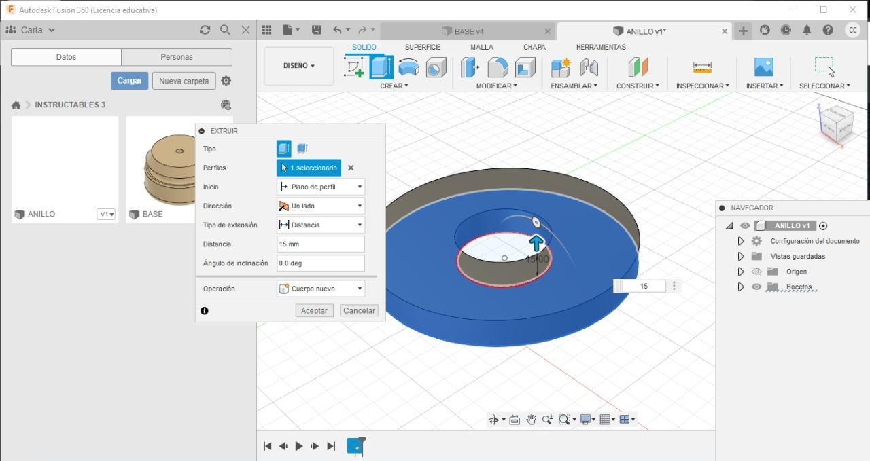The width and height of the screenshot is (870, 461).
Task: Click the Press Pull modify icon
Action: pos(470,67)
